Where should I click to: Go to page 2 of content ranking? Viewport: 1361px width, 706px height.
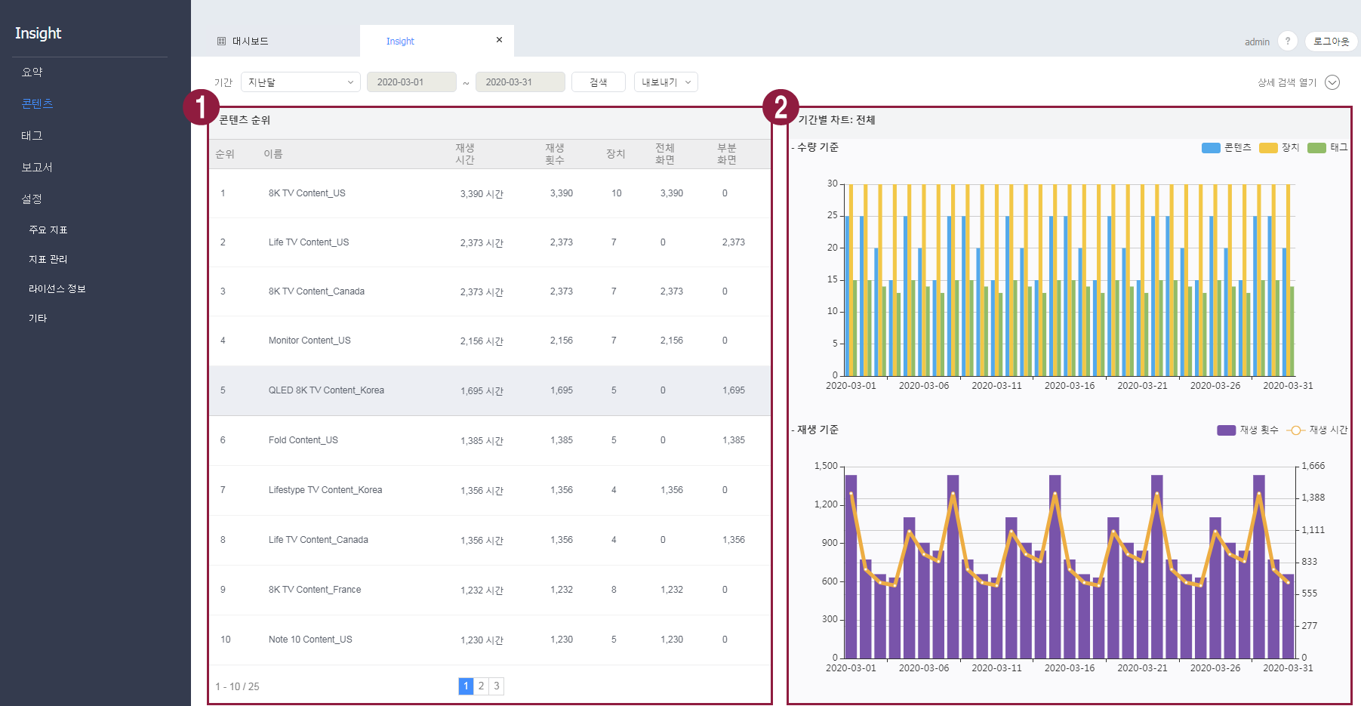coord(481,686)
